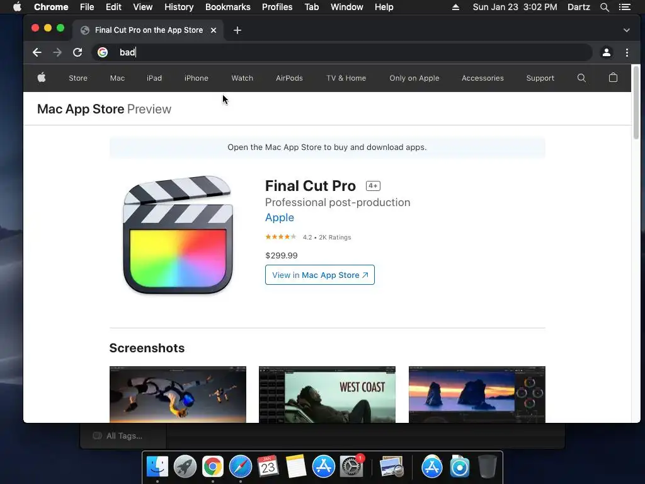645x484 pixels.
Task: Click the Mac App Store Preview heading
Action: [x=104, y=109]
